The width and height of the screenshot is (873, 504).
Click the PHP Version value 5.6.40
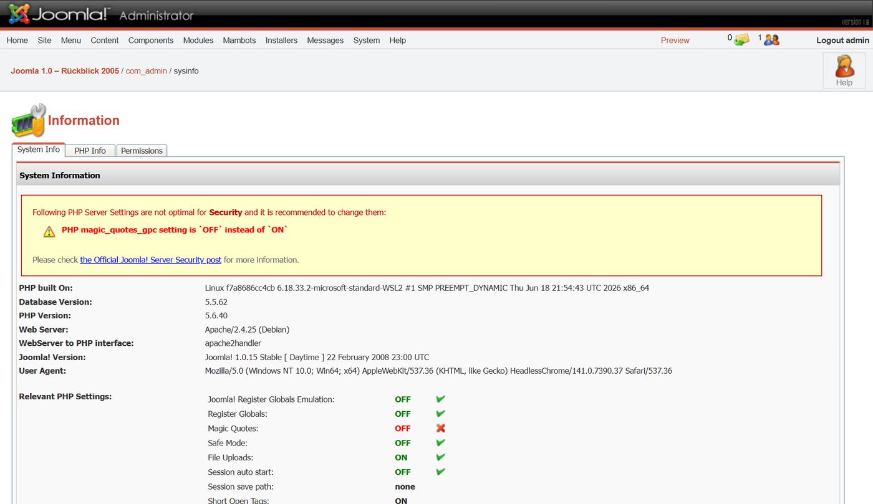click(x=216, y=316)
